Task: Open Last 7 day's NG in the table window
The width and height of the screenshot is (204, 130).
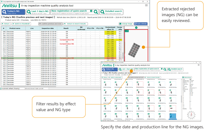Action: point(38,12)
